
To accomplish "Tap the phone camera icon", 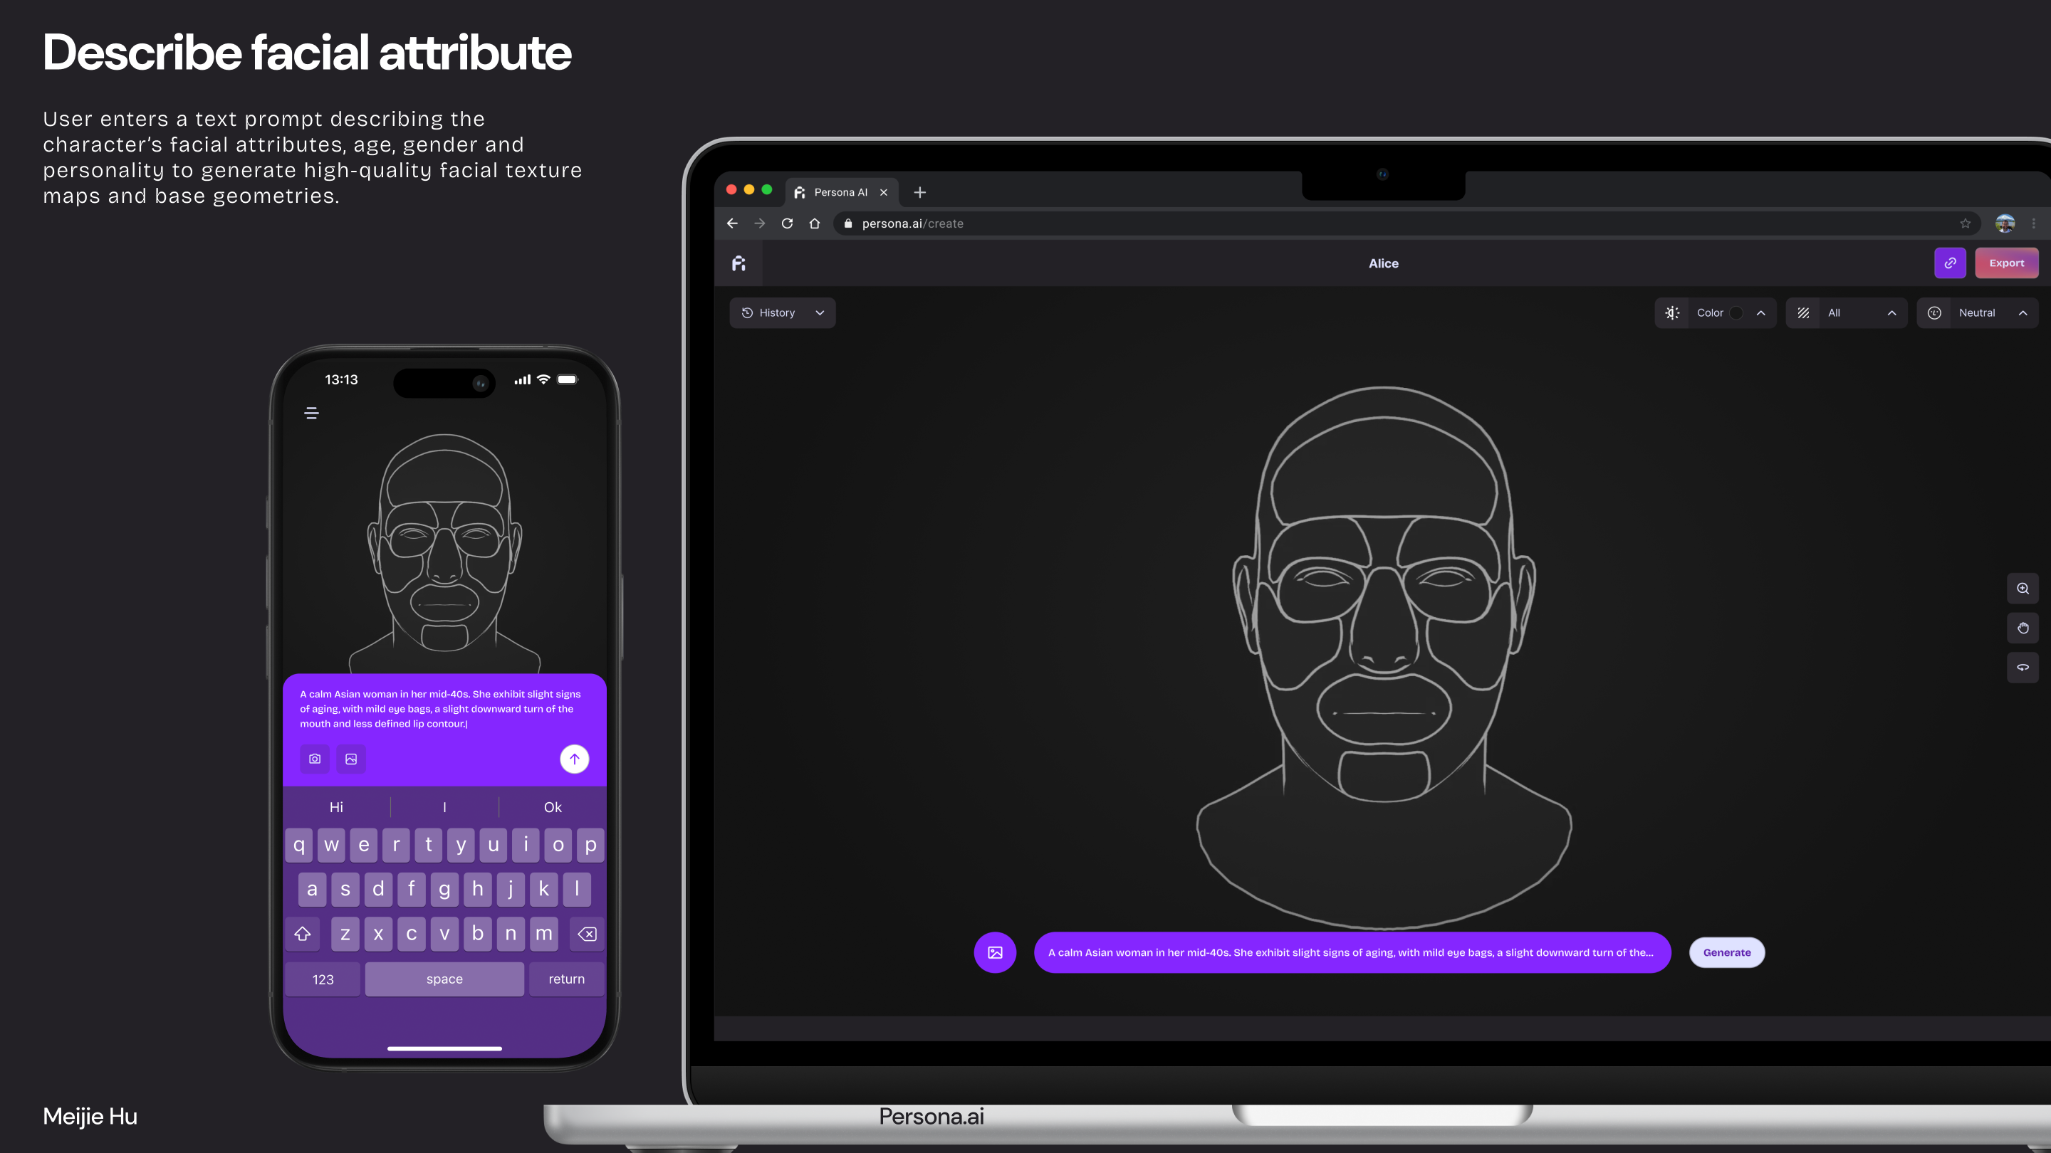I will (315, 759).
